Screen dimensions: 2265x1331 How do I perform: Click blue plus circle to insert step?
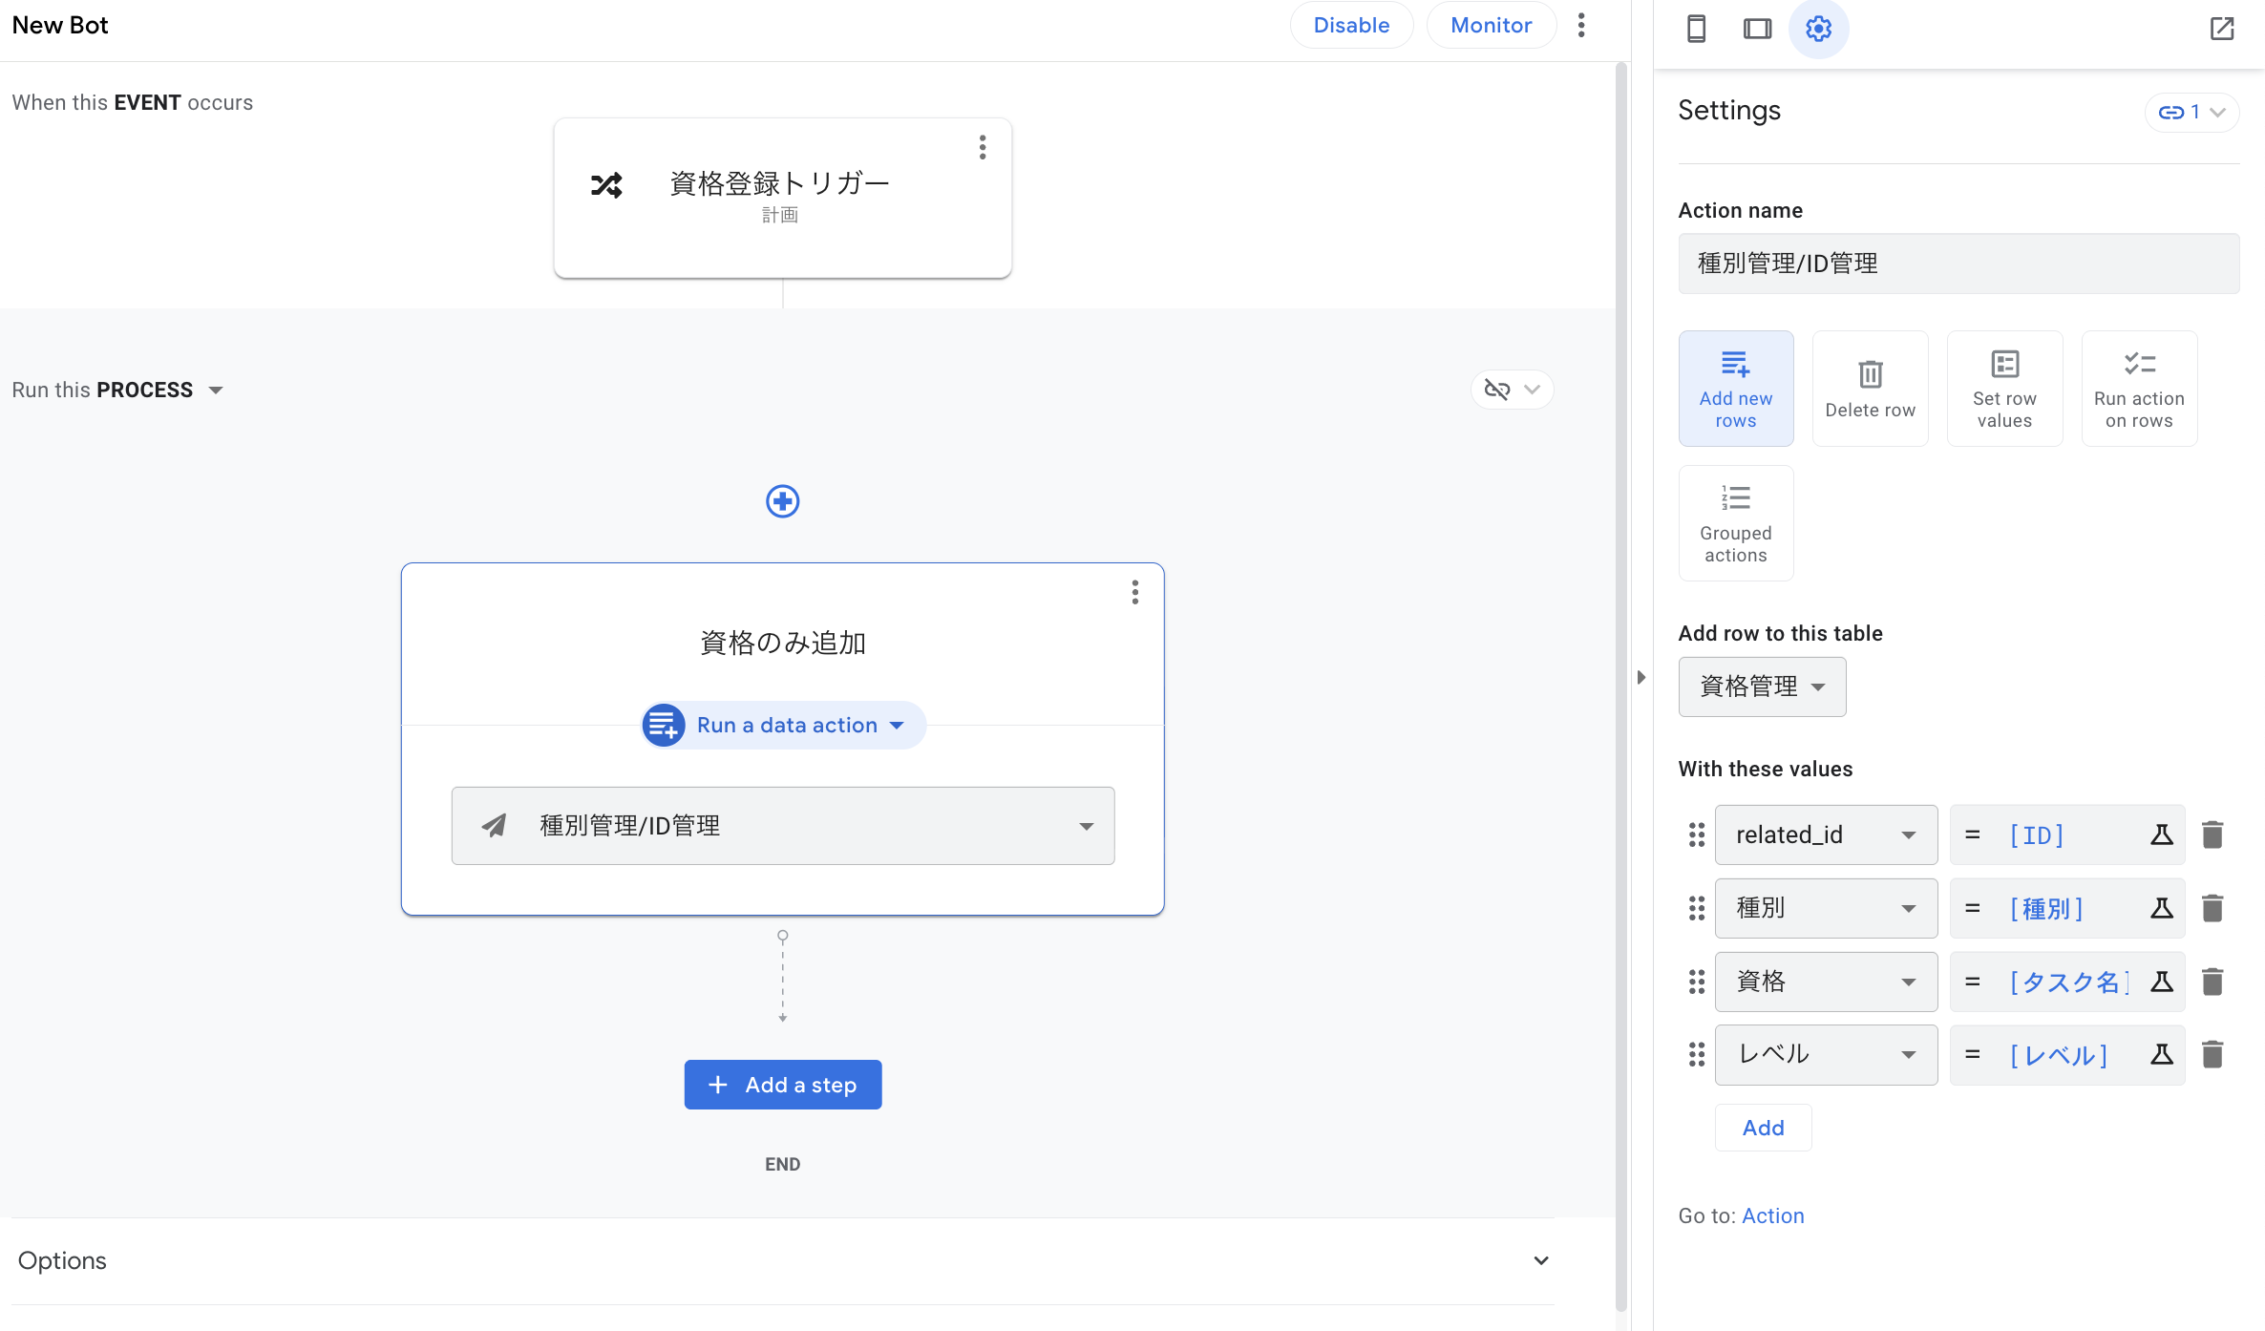(x=782, y=501)
